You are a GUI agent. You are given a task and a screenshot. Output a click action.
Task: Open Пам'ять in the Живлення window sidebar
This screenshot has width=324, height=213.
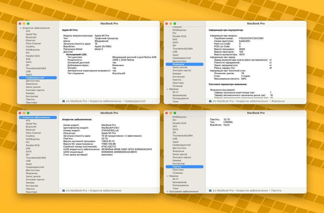(177, 80)
